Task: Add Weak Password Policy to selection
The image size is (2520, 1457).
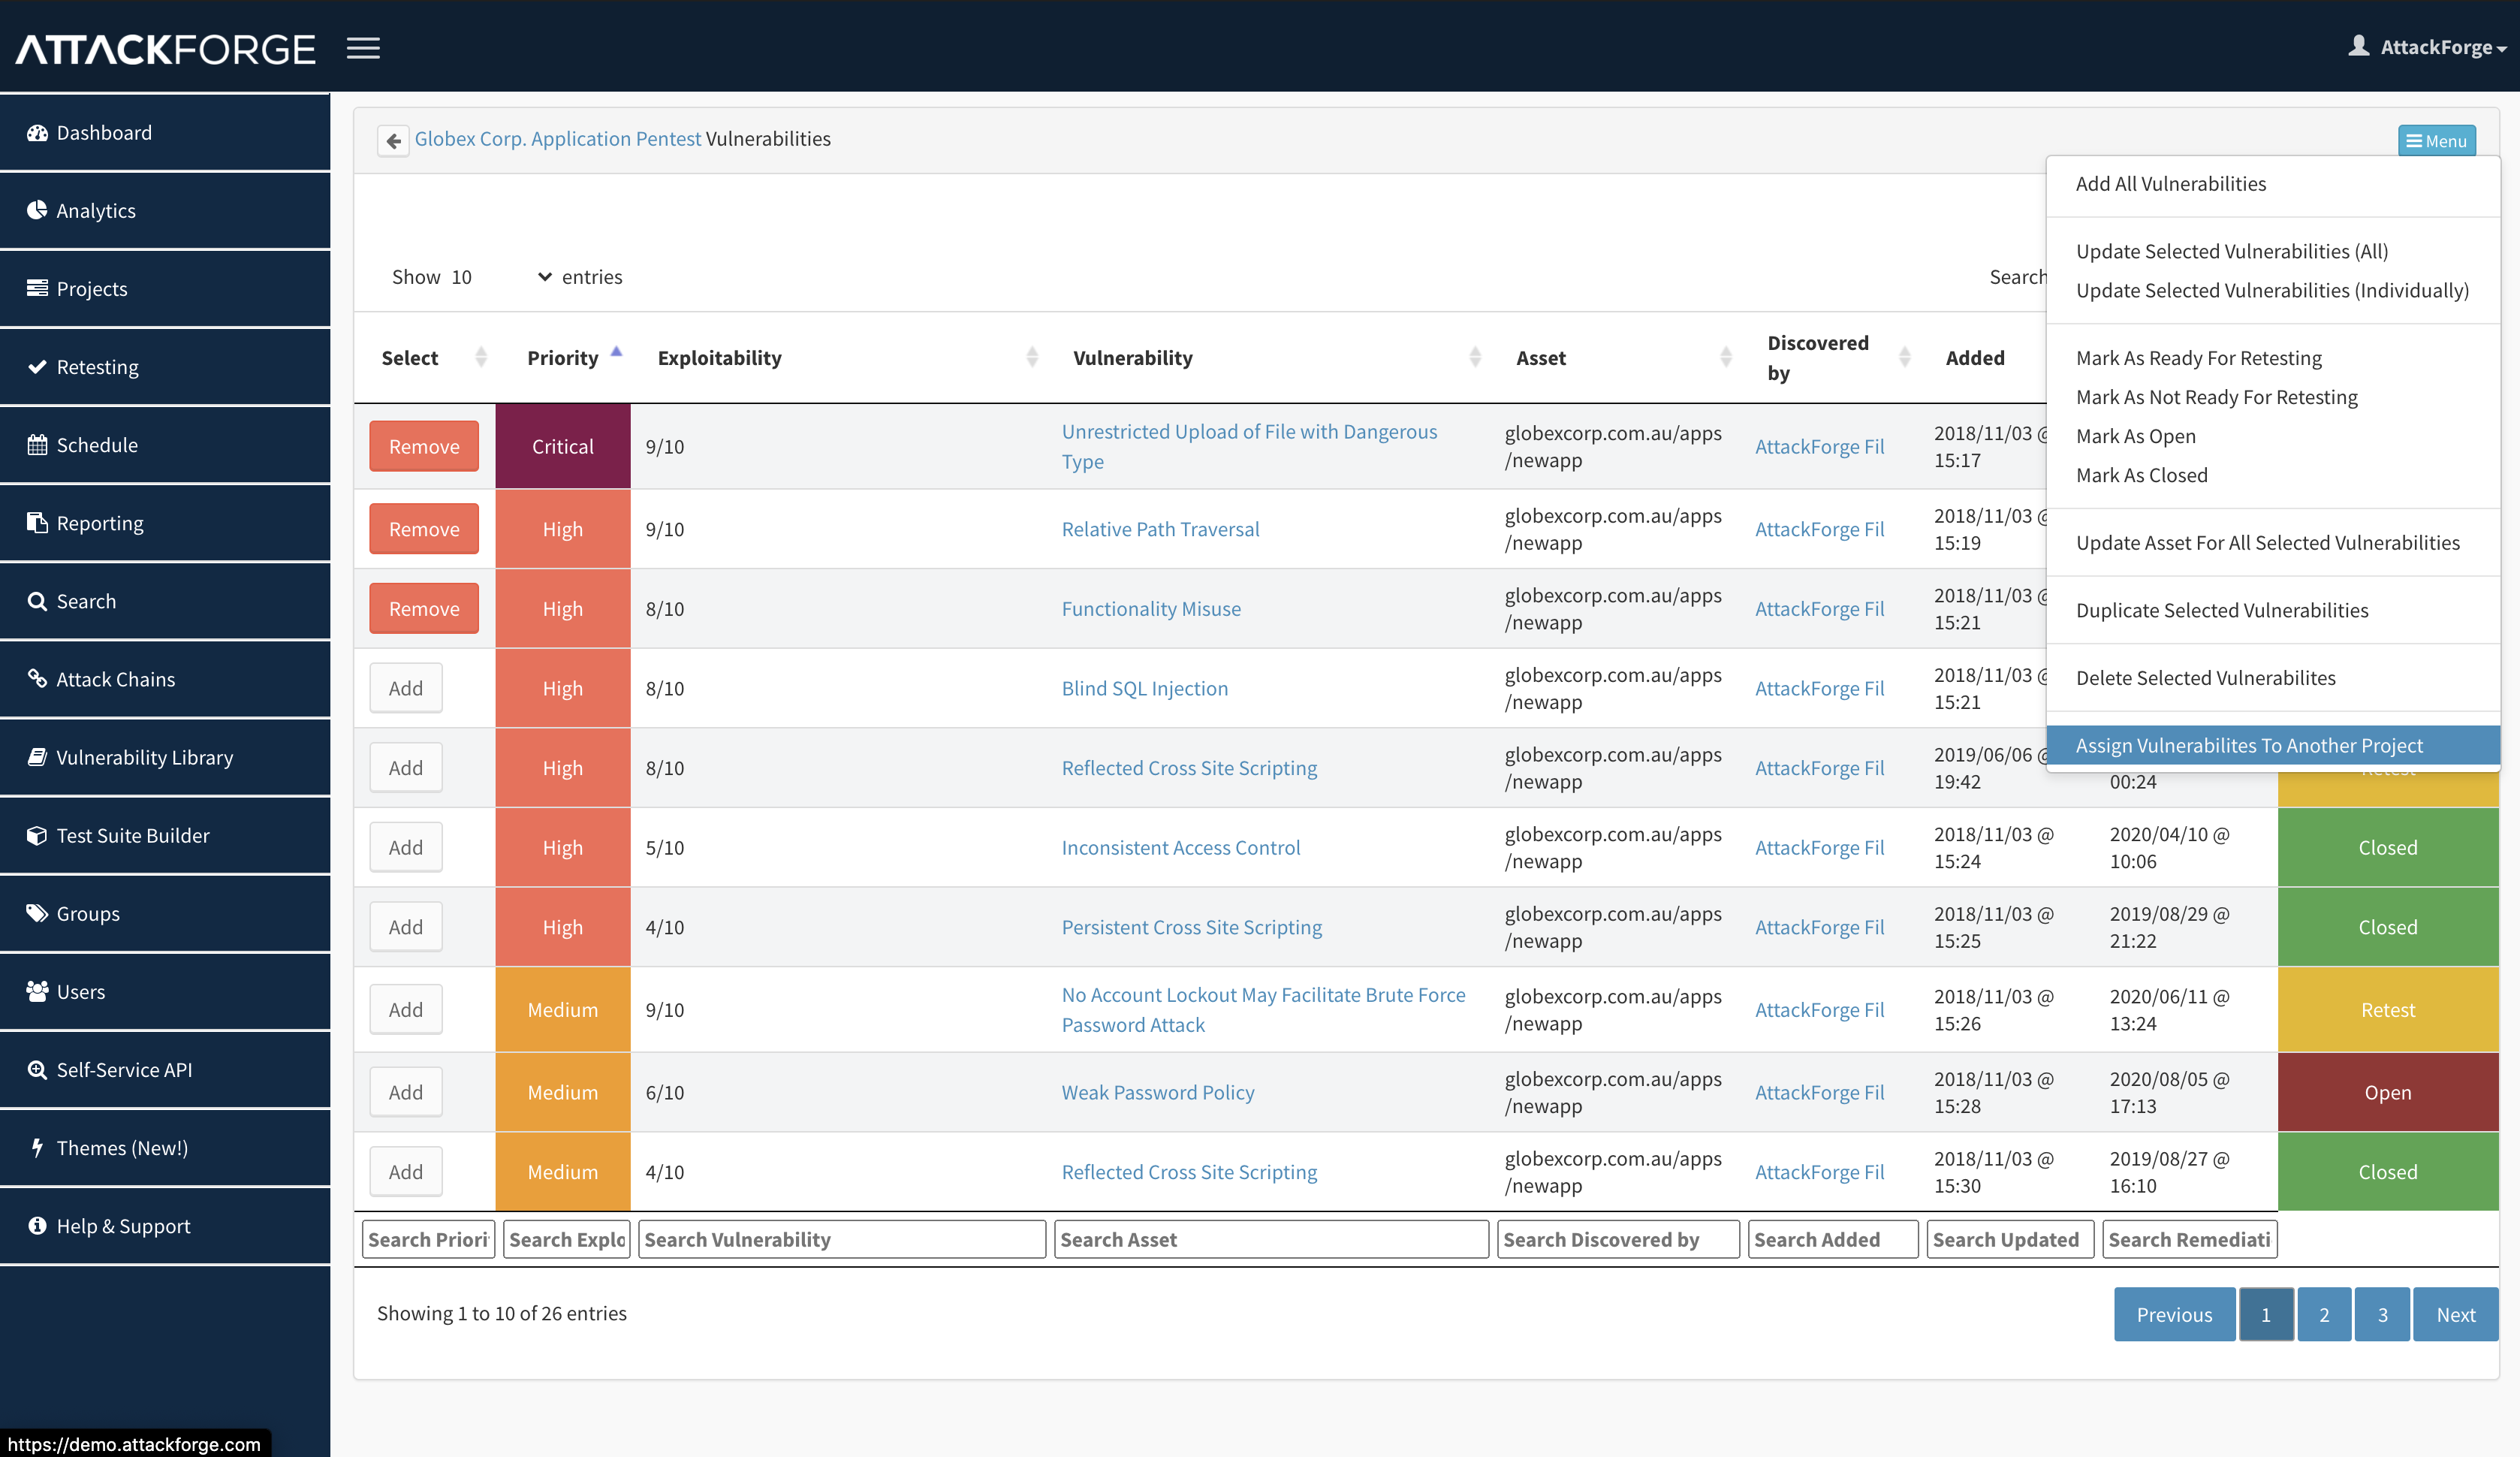Action: click(406, 1092)
